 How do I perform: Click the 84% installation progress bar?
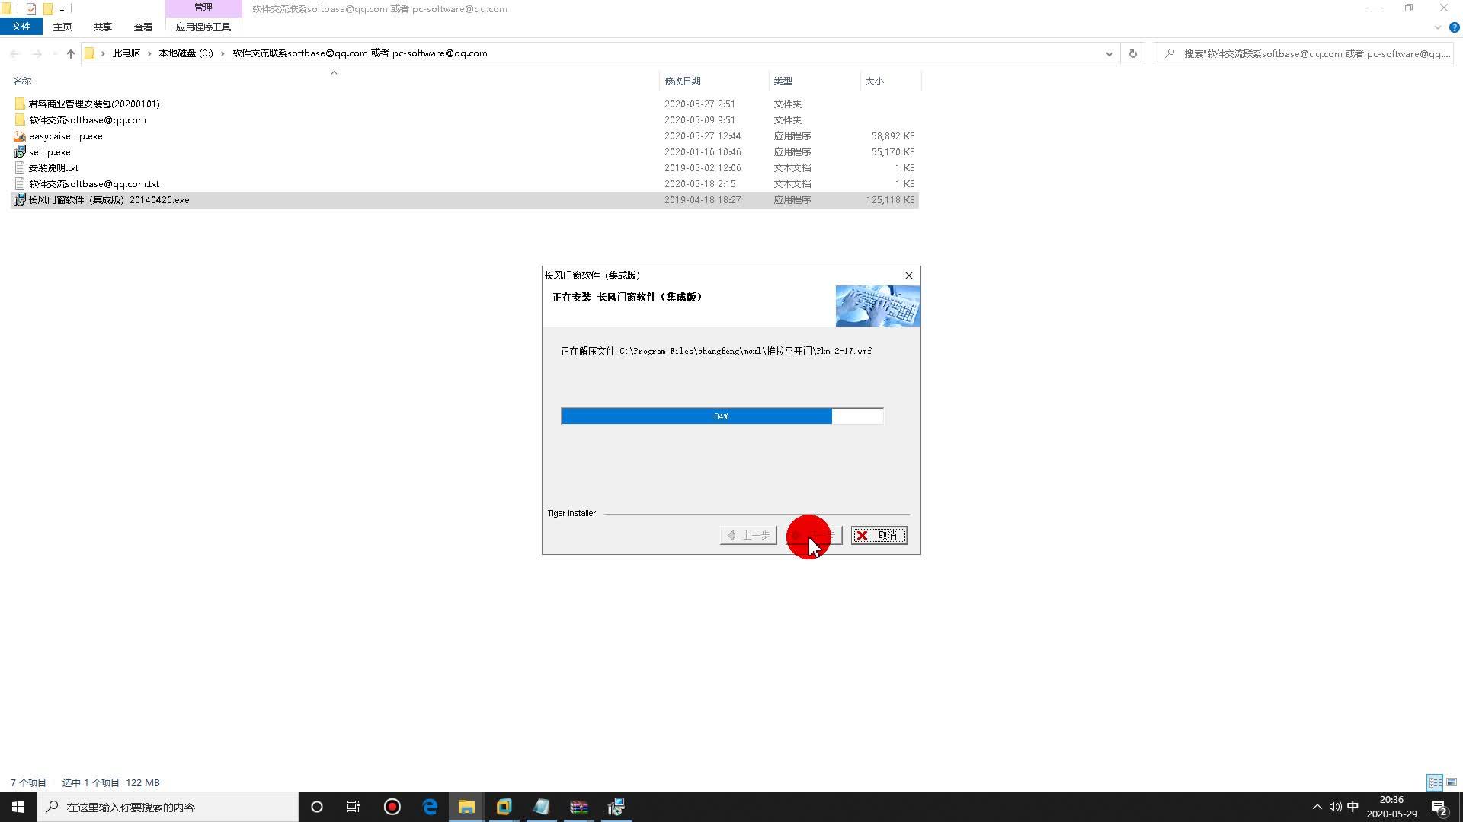coord(722,416)
